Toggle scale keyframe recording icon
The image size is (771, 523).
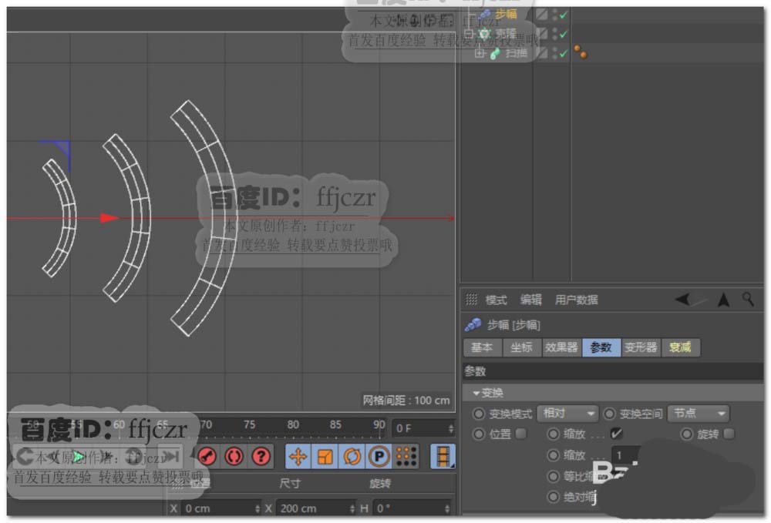[325, 457]
